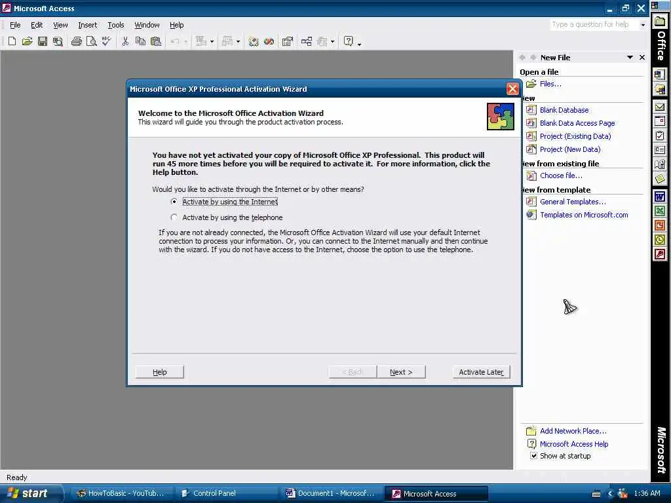Click Next in the Activation Wizard
Viewport: 671px width, 503px height.
click(401, 372)
